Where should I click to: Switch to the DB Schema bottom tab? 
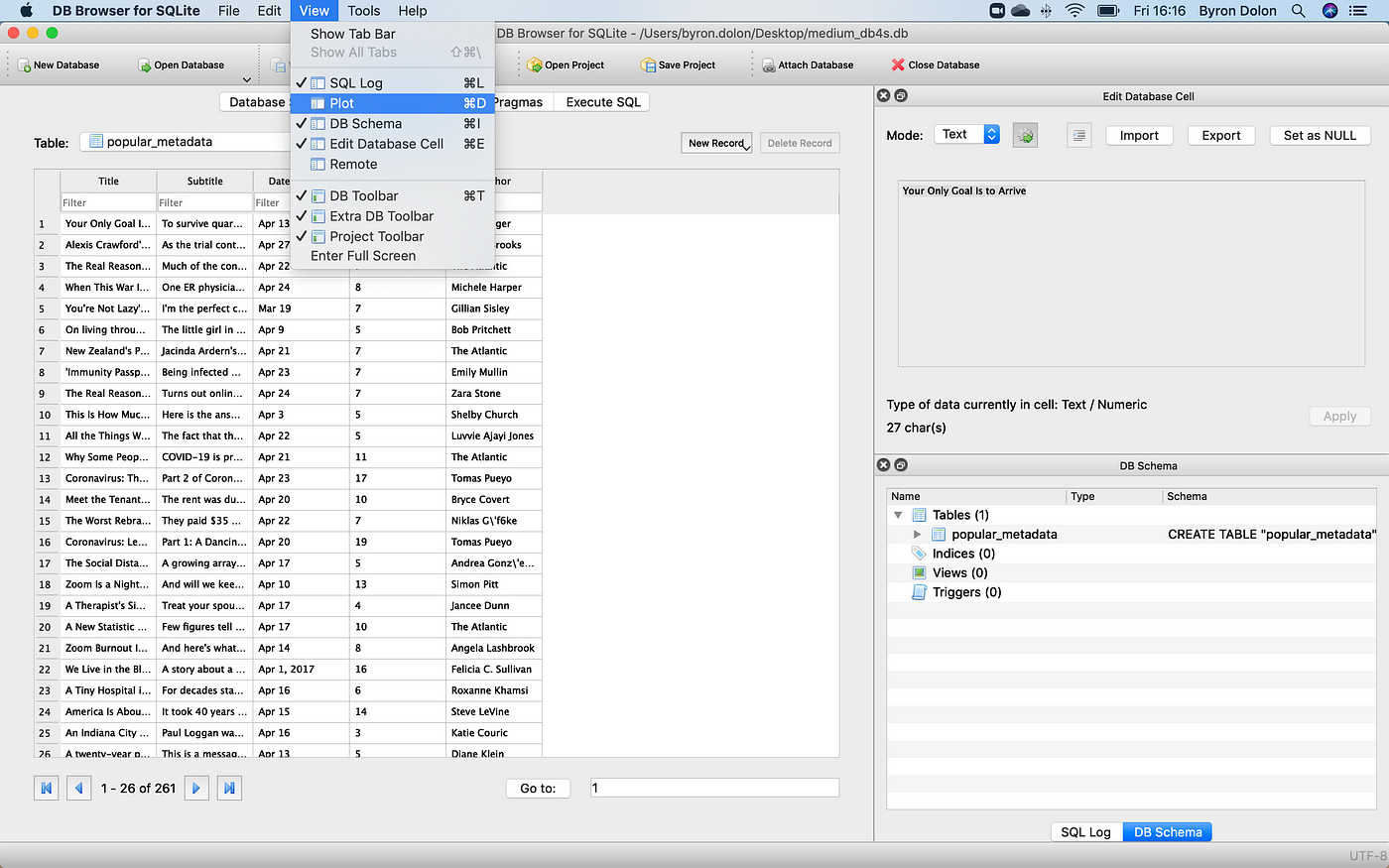point(1168,832)
